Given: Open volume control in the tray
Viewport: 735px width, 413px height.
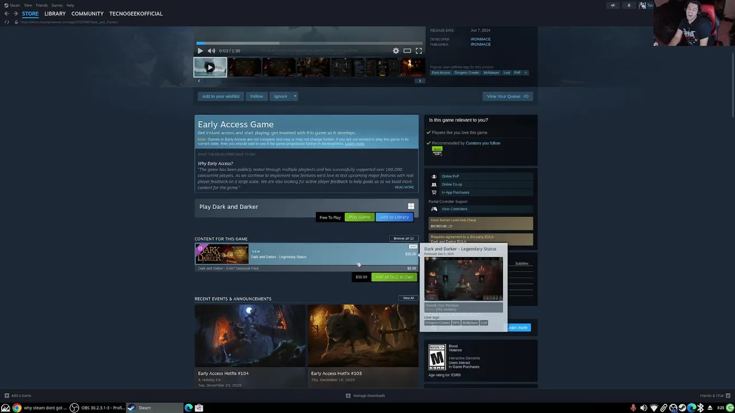Looking at the screenshot, I should [x=644, y=408].
